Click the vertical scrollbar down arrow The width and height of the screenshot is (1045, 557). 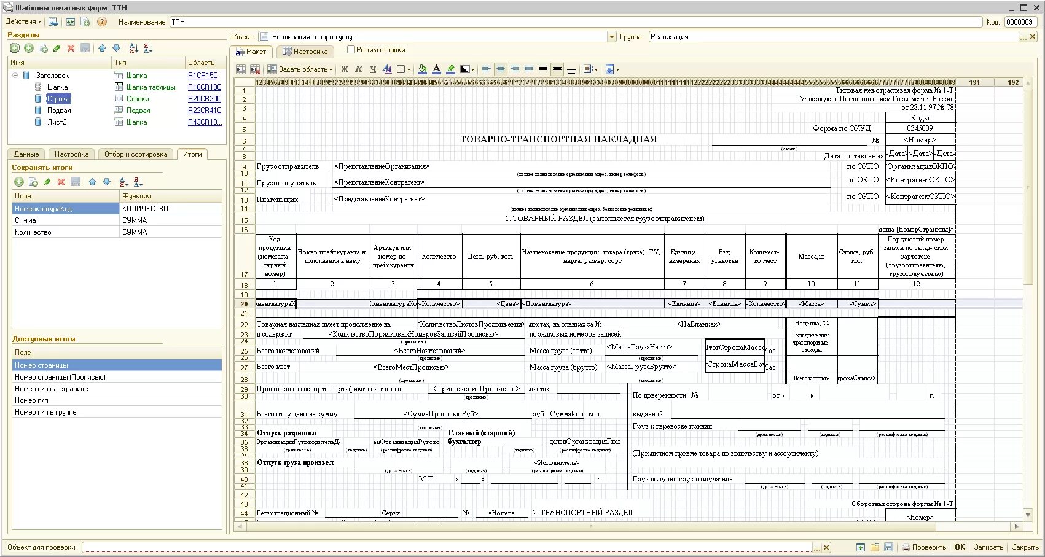click(x=1028, y=515)
